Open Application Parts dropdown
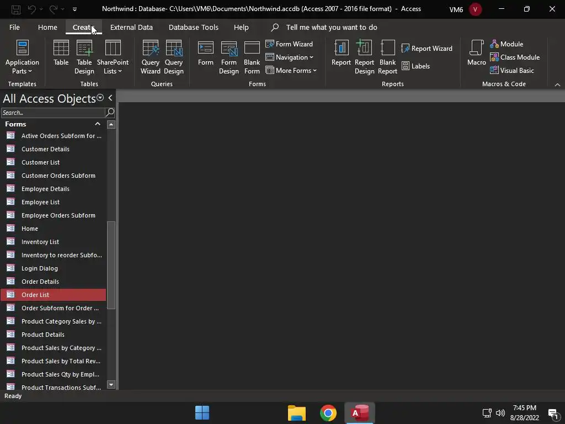The image size is (565, 424). coord(22,57)
